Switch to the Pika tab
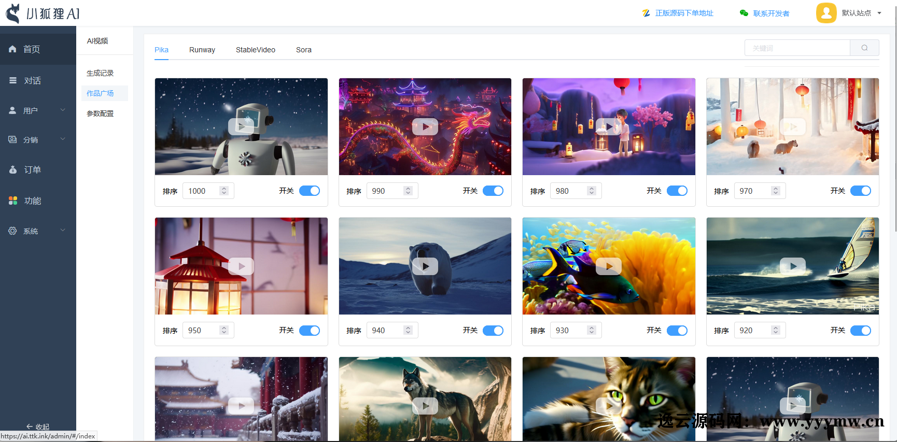 161,50
